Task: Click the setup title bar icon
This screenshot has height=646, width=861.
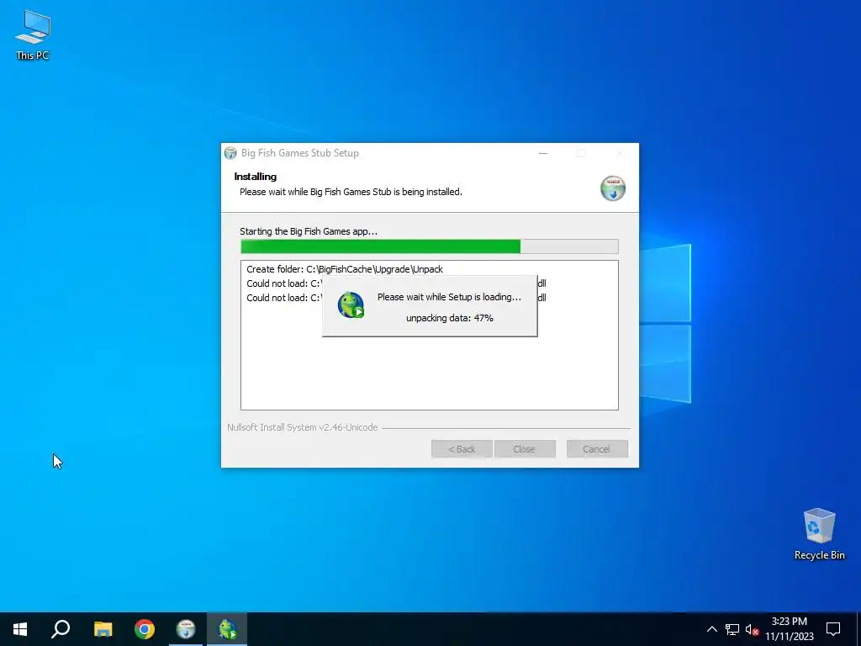Action: click(230, 153)
